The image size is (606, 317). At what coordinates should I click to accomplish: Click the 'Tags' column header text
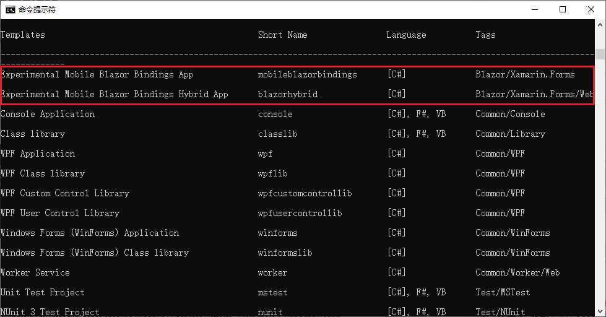485,35
